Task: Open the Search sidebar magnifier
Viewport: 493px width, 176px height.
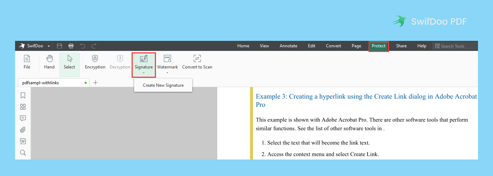Action: click(x=23, y=153)
